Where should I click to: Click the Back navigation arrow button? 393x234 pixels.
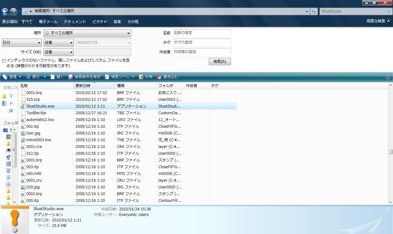click(x=5, y=11)
